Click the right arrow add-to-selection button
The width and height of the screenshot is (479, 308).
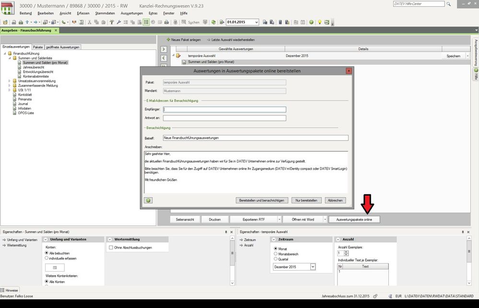click(x=164, y=49)
